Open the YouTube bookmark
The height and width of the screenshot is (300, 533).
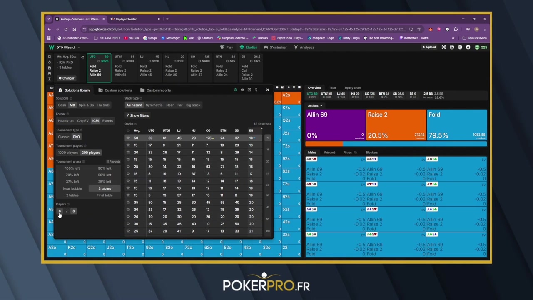click(132, 38)
